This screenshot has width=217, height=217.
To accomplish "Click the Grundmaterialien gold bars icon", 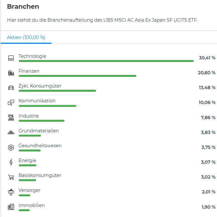I will click(x=11, y=132).
